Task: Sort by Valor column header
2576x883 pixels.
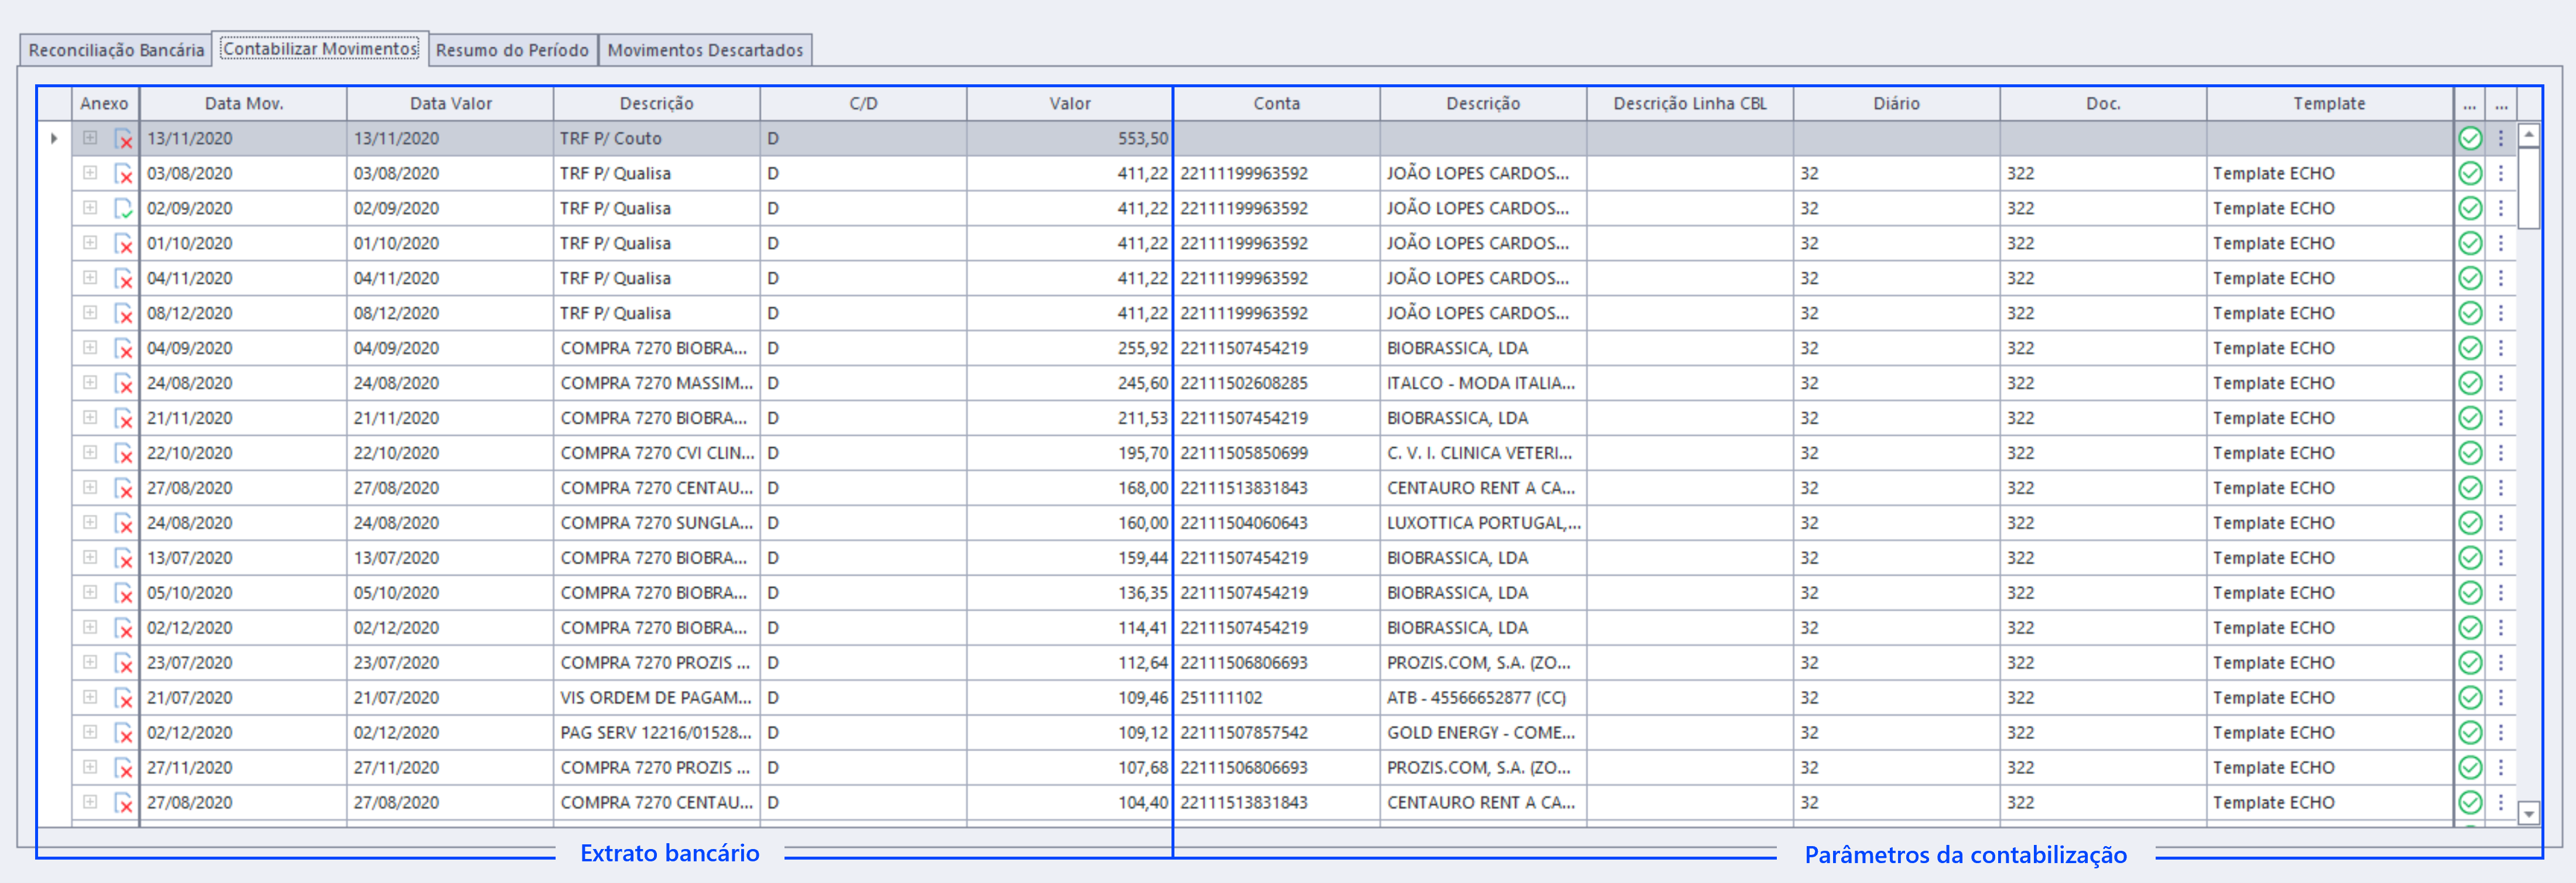Action: (1069, 104)
